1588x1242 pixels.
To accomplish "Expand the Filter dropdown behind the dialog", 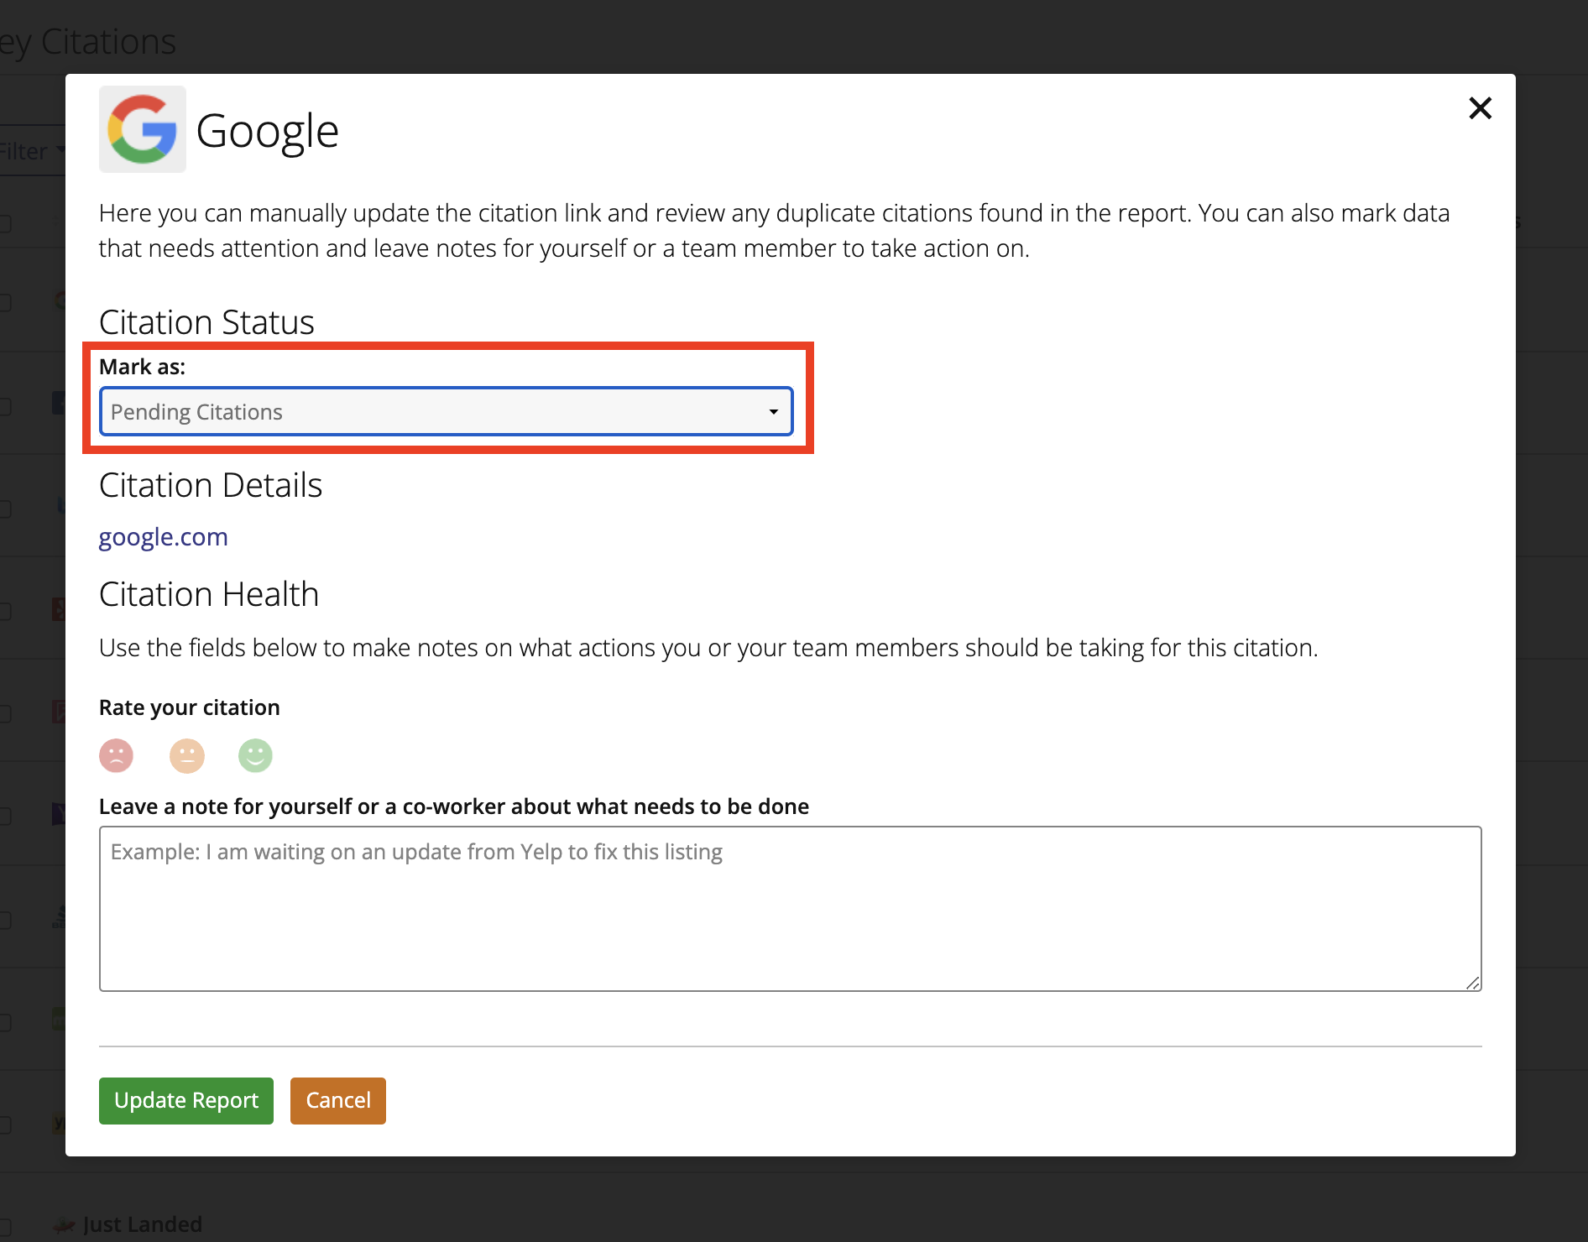I will (x=30, y=152).
